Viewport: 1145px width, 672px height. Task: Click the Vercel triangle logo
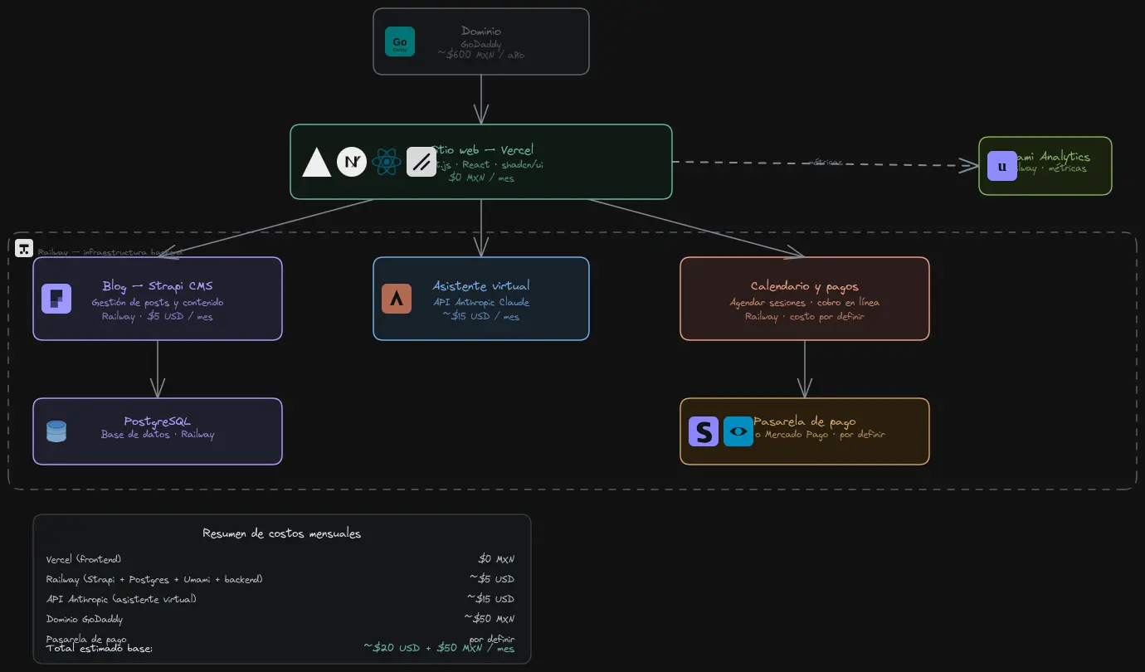point(317,162)
